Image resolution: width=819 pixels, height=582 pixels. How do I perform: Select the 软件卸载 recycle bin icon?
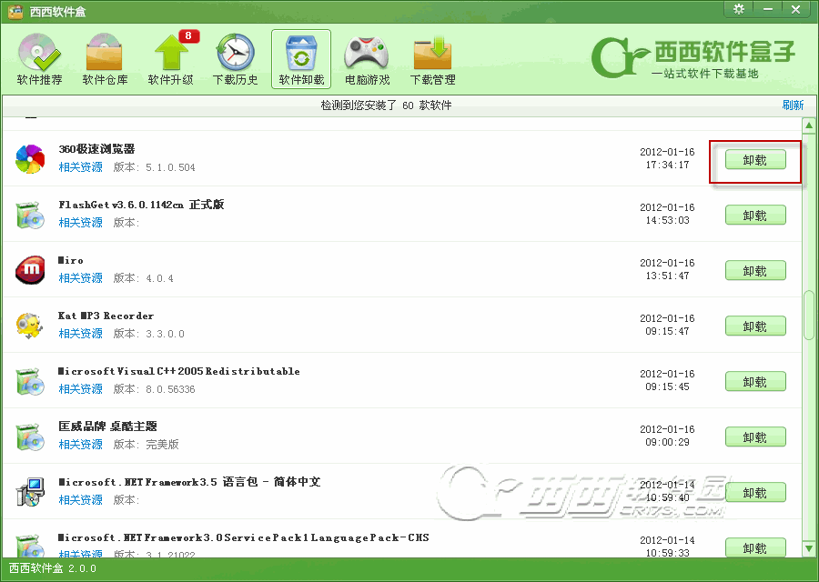pyautogui.click(x=301, y=59)
